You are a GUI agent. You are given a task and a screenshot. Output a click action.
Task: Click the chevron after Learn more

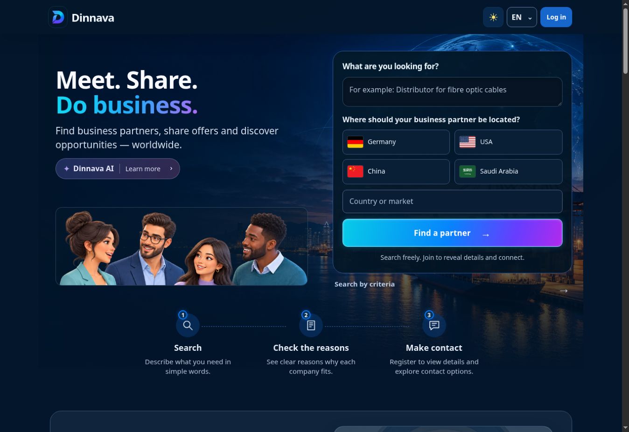click(171, 168)
